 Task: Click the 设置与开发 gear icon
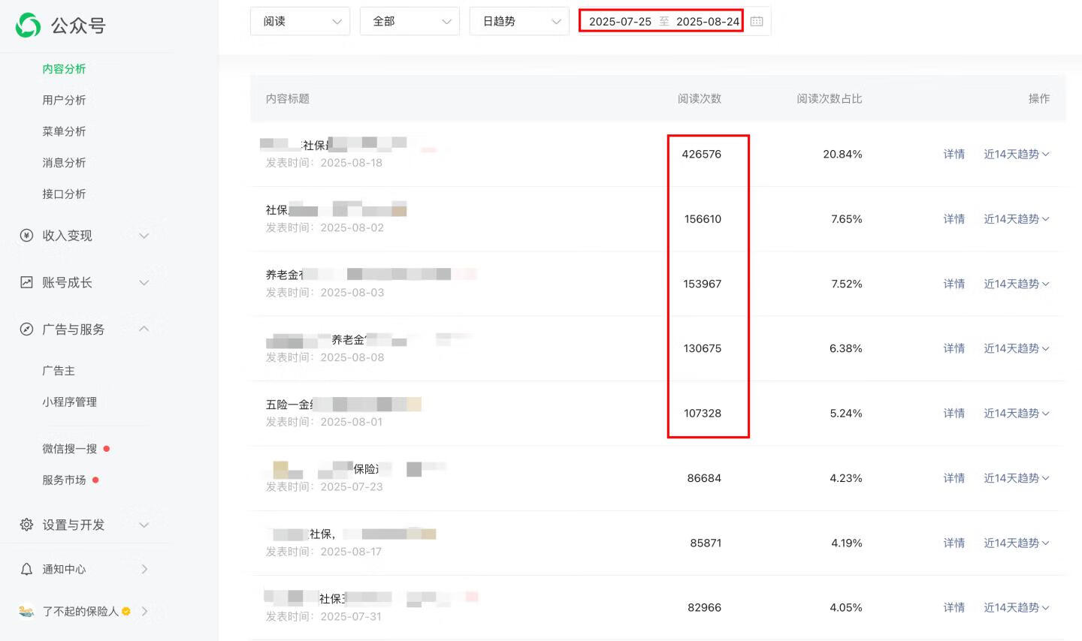tap(27, 525)
